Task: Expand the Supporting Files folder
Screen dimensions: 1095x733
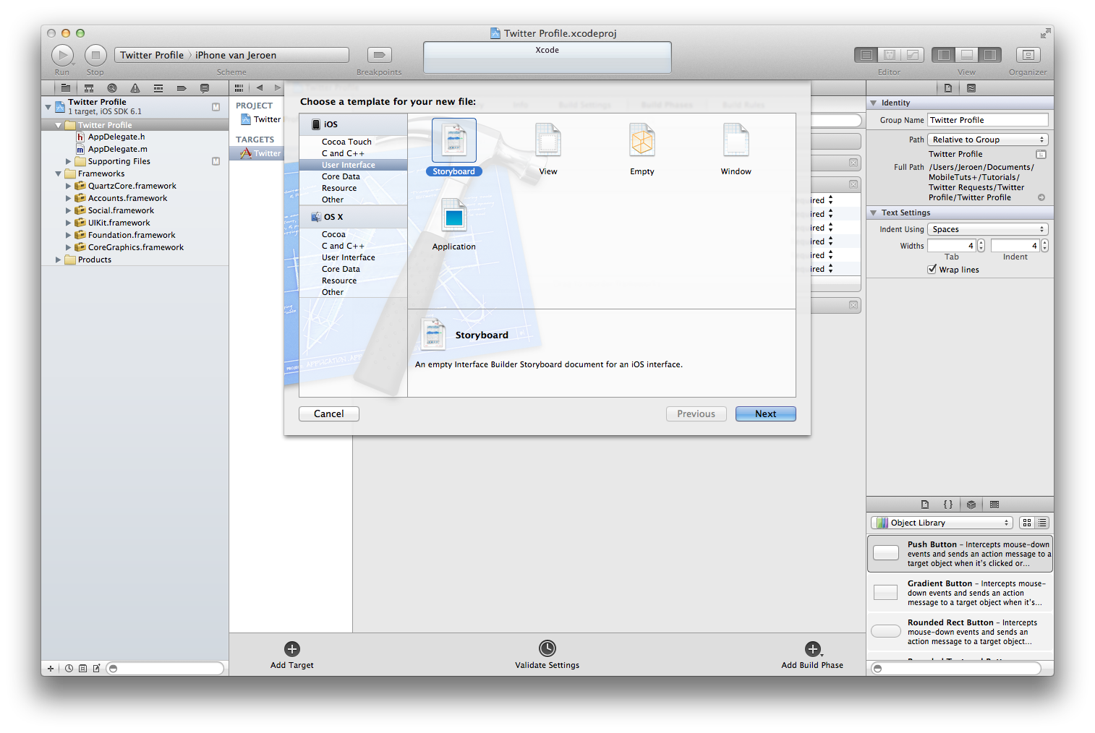Action: [x=68, y=161]
